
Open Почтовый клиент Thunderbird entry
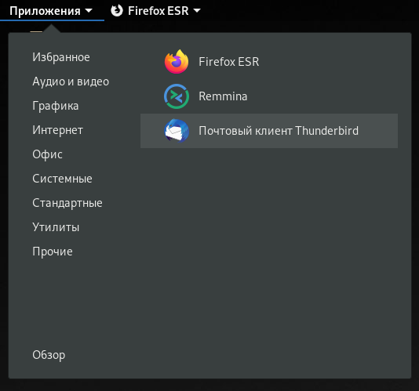[x=269, y=131]
